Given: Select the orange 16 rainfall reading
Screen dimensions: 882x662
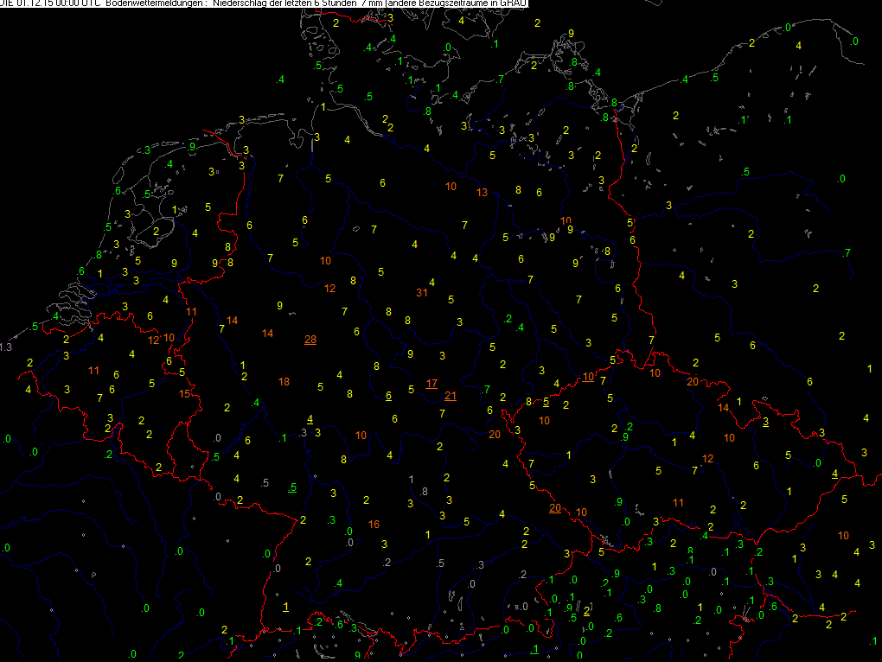Looking at the screenshot, I should tap(374, 524).
